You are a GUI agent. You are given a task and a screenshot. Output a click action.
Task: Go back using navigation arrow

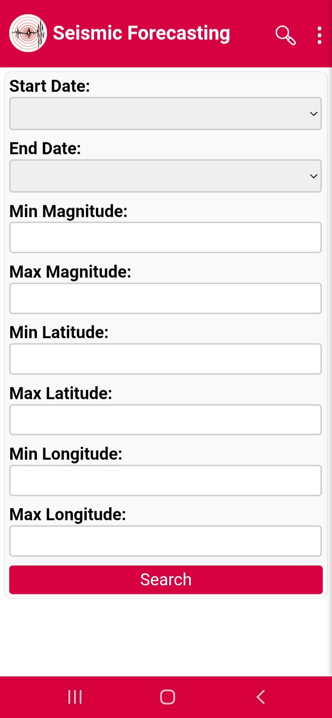point(261,697)
